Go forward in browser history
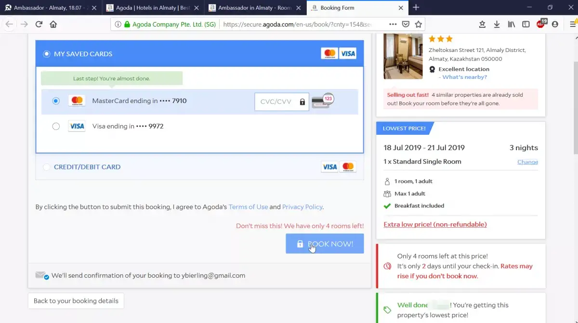 click(x=24, y=24)
